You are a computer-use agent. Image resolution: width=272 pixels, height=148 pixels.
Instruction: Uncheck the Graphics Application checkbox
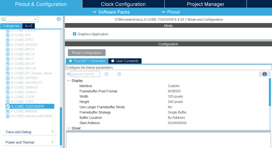click(x=74, y=34)
